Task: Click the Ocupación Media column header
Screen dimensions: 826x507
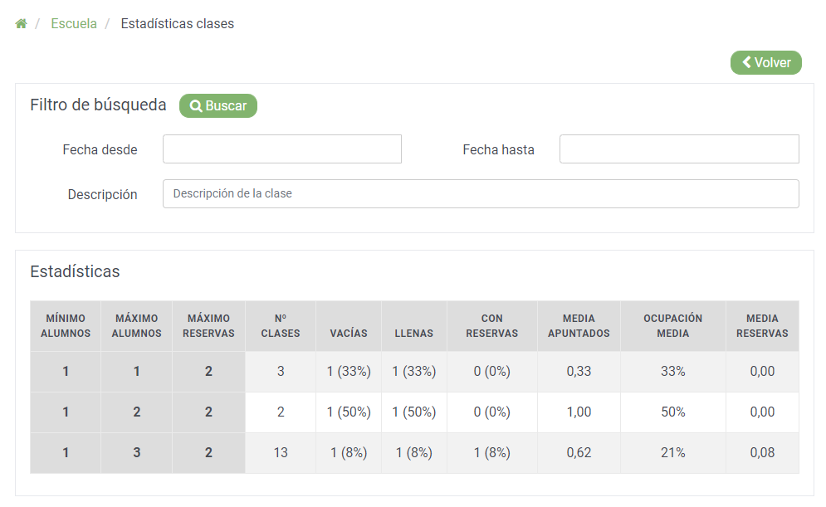Action: pos(672,326)
